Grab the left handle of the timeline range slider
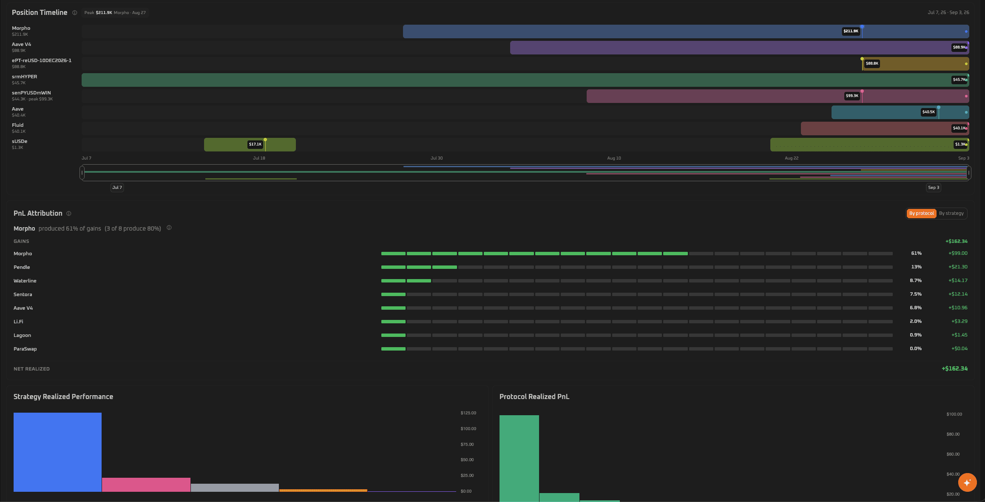The image size is (985, 502). tap(82, 173)
